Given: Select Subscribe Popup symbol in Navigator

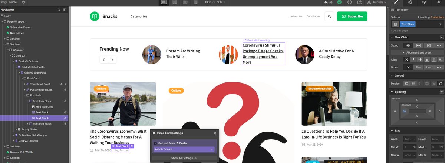Looking at the screenshot, I should [20, 27].
